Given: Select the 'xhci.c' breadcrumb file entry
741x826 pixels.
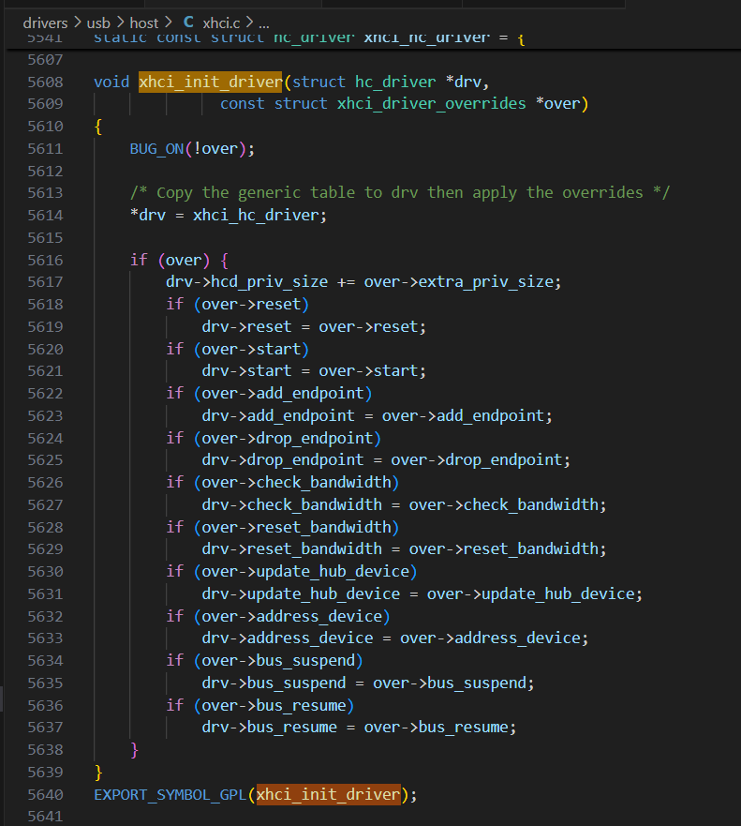Looking at the screenshot, I should (221, 23).
